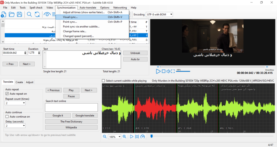Save the subtitle using floppy disk icon
Screen dimensions: 277x147
19,15
